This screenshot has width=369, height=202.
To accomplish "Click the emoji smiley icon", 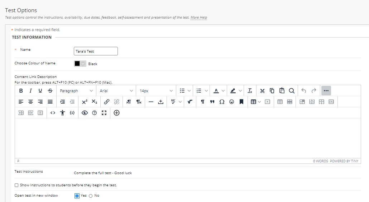I will click(x=232, y=102).
